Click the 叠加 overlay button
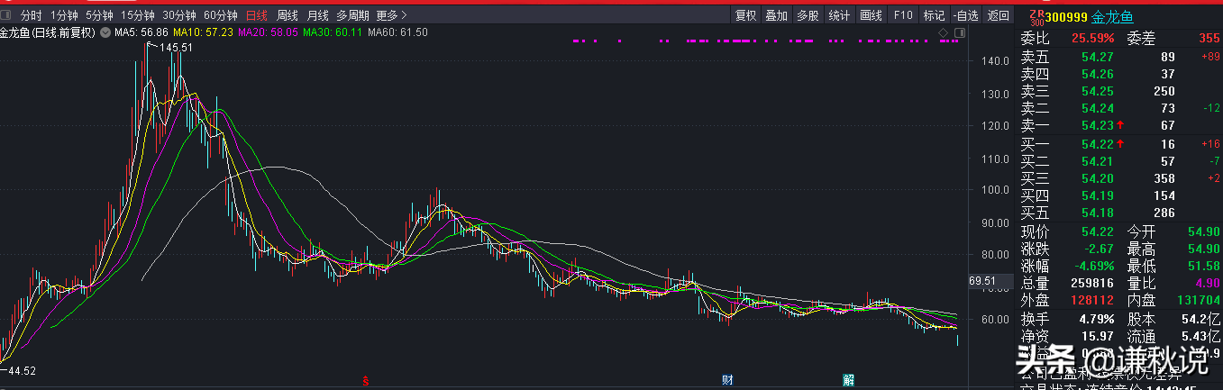The width and height of the screenshot is (1223, 390). pyautogui.click(x=776, y=15)
